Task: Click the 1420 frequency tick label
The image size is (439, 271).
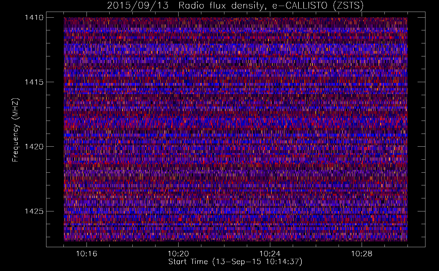Action: (34, 147)
